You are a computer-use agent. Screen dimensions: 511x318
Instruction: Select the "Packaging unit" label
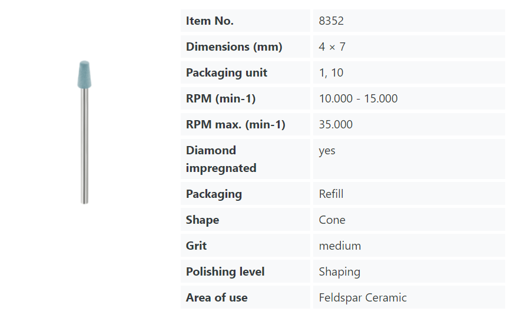pyautogui.click(x=226, y=72)
